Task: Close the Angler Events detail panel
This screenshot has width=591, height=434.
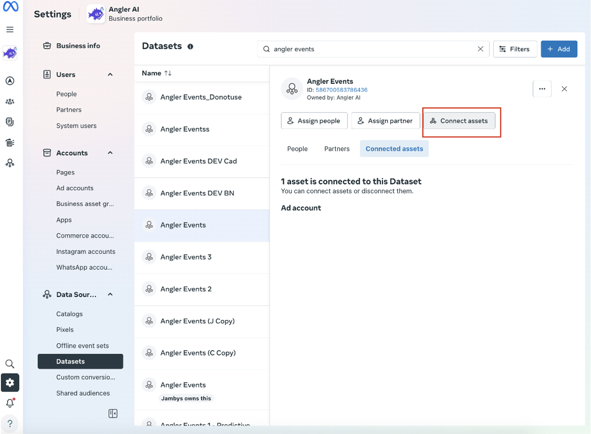Action: (564, 89)
